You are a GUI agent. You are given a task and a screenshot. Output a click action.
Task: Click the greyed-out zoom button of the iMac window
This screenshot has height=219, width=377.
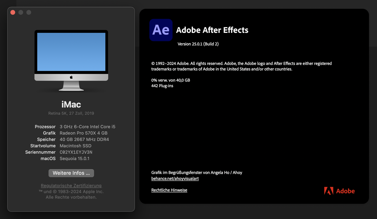pyautogui.click(x=29, y=12)
